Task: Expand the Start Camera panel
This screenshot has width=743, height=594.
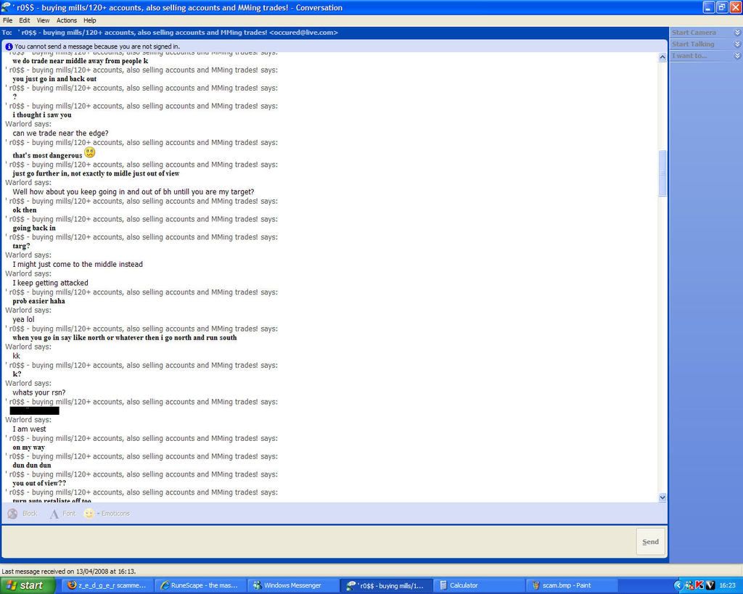Action: (x=737, y=33)
